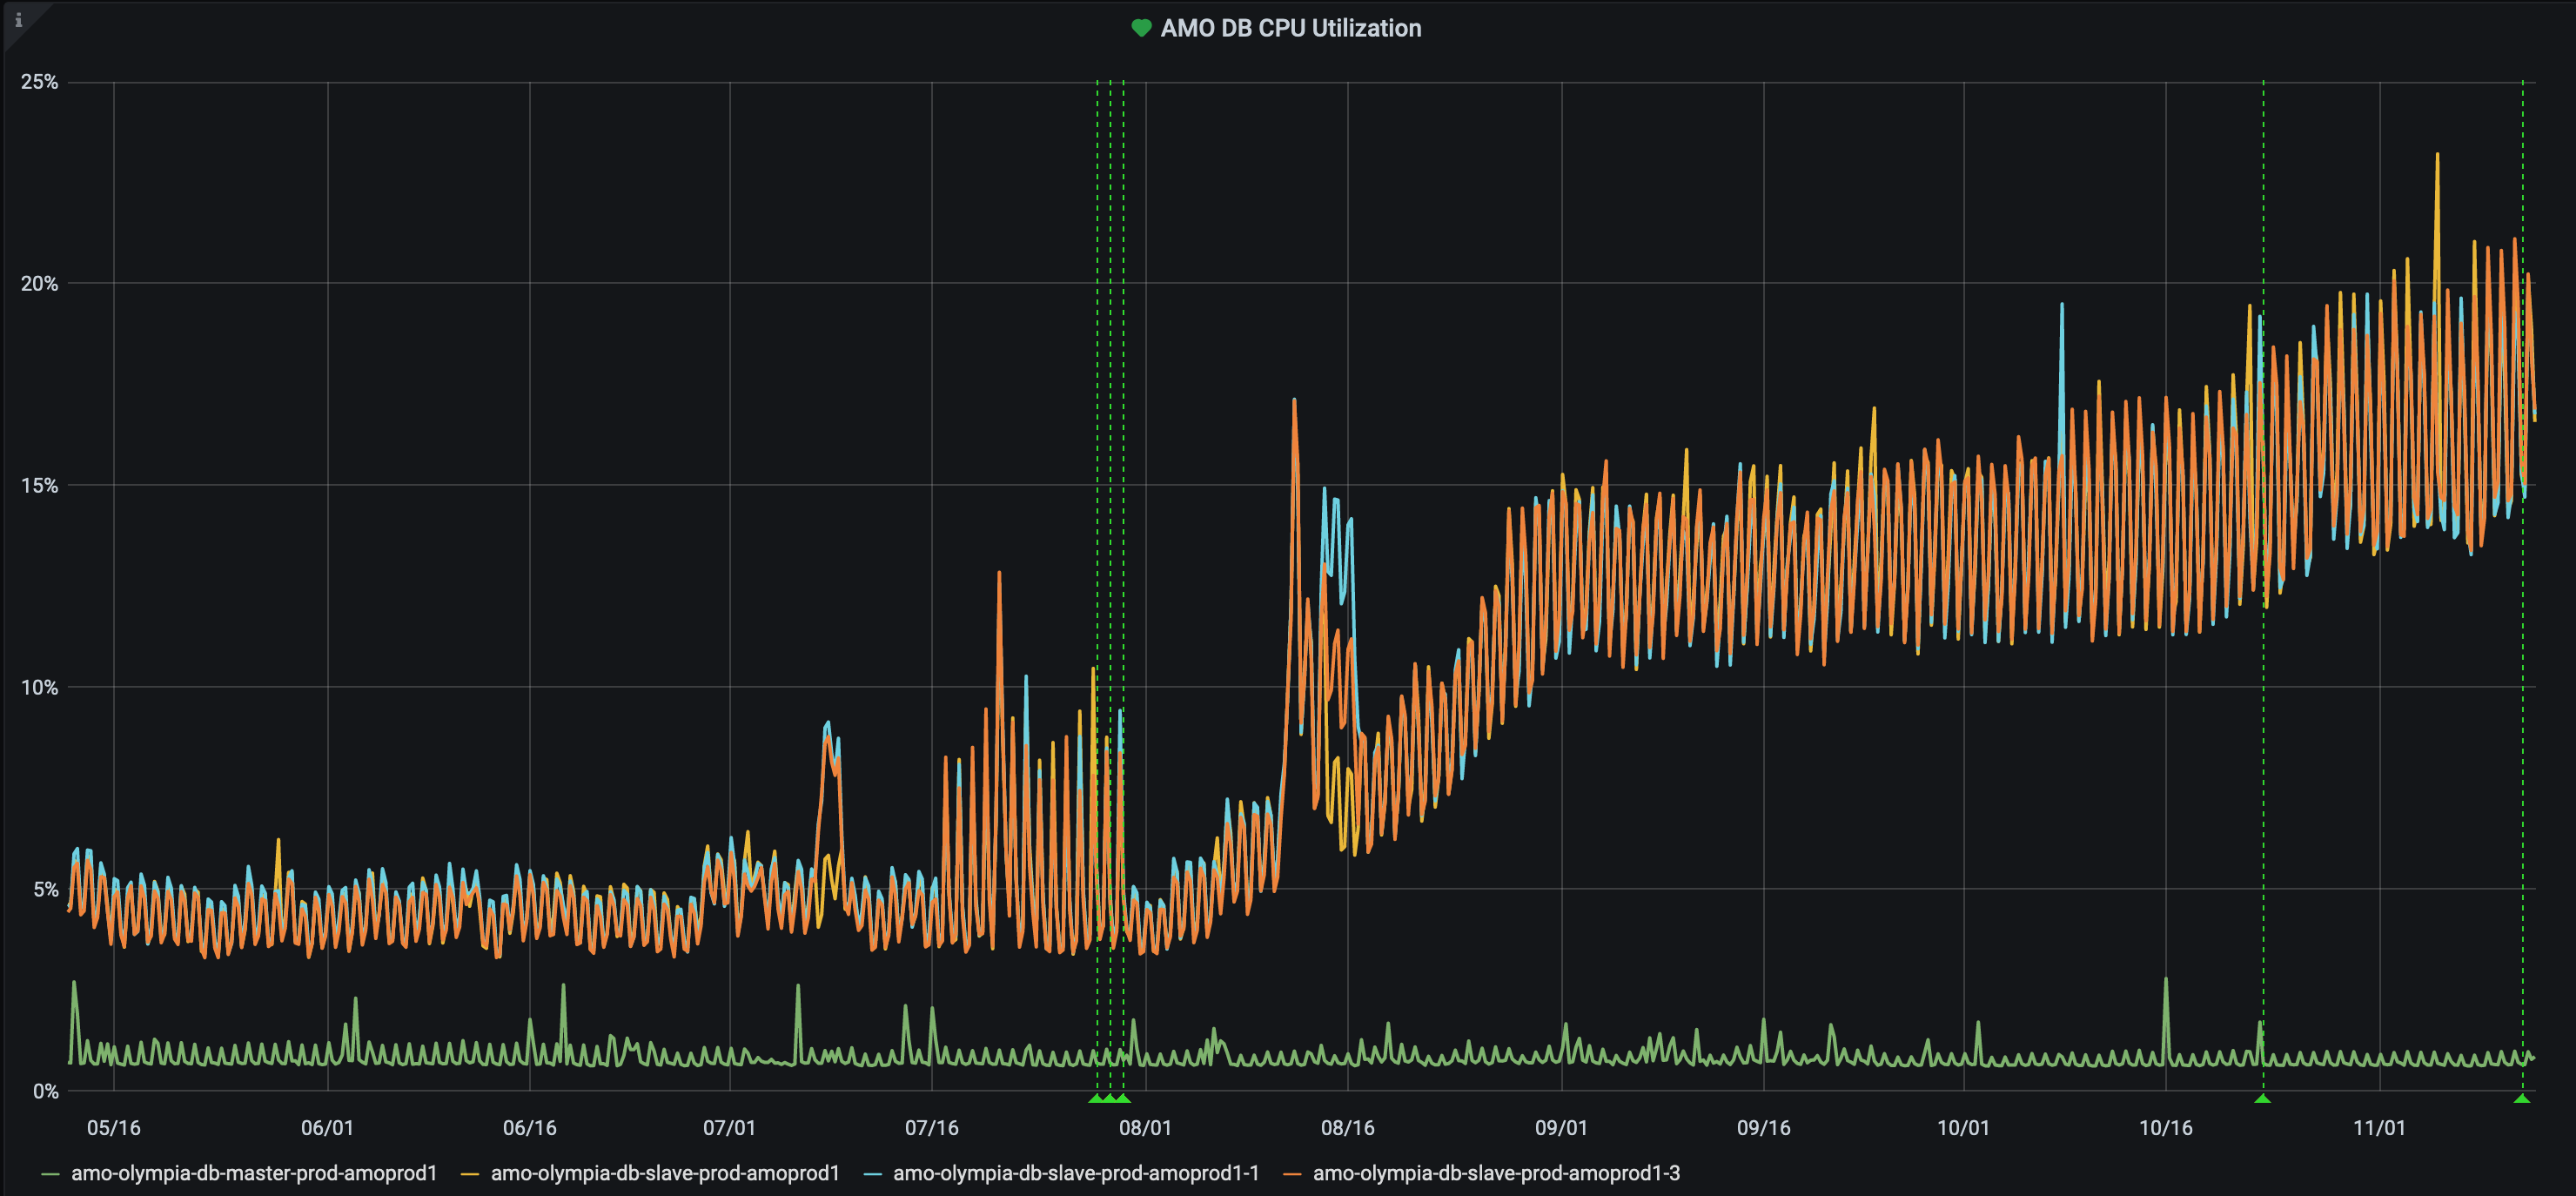Click the middle annotation triangle before 08/01
Image resolution: width=2576 pixels, height=1196 pixels.
(1110, 1099)
